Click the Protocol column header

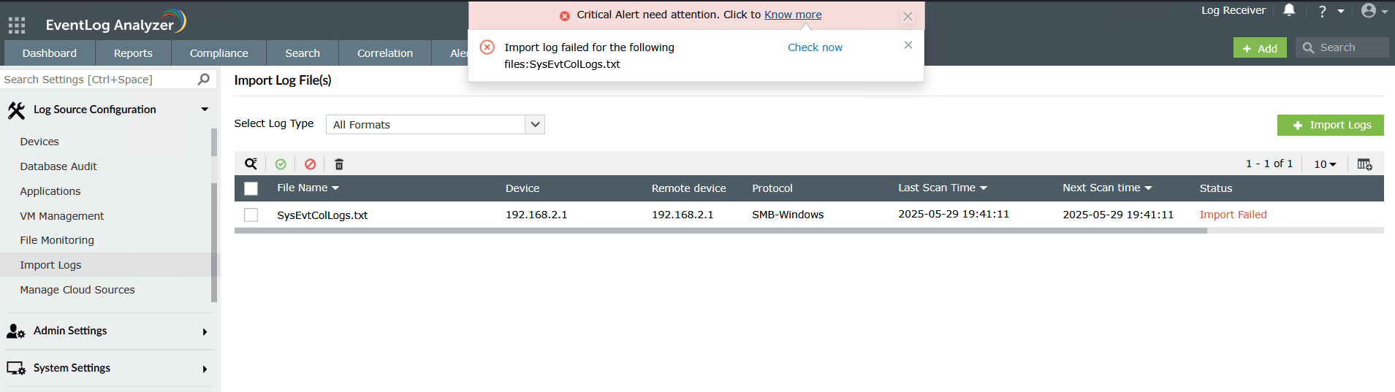point(772,188)
